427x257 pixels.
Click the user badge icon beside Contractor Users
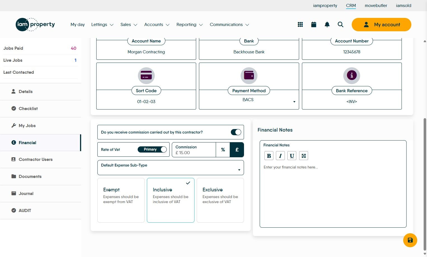tap(13, 159)
